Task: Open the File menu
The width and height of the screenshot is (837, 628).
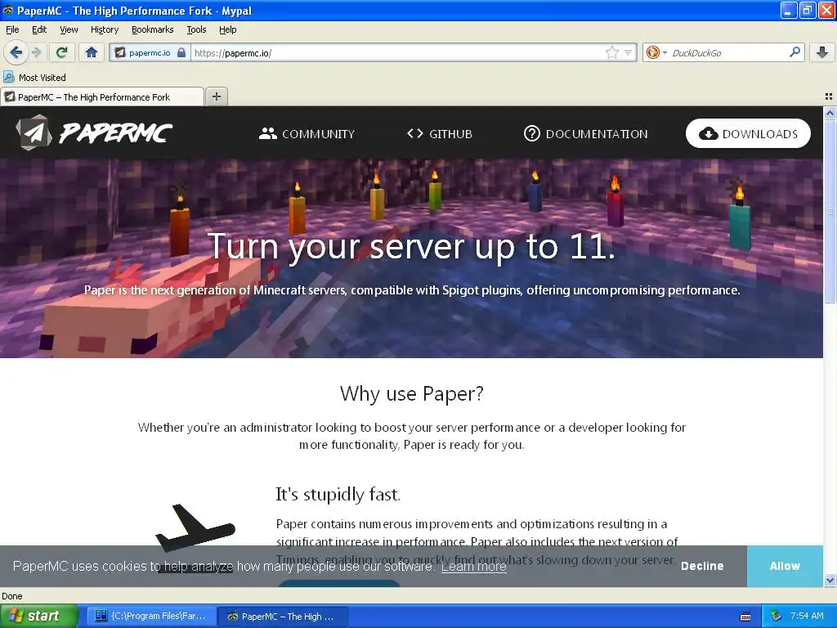Action: pyautogui.click(x=12, y=29)
